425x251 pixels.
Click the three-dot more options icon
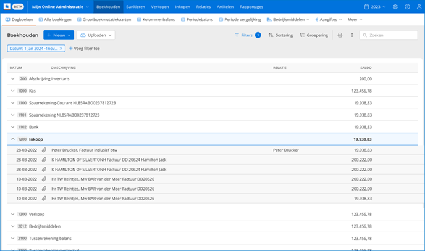(352, 35)
